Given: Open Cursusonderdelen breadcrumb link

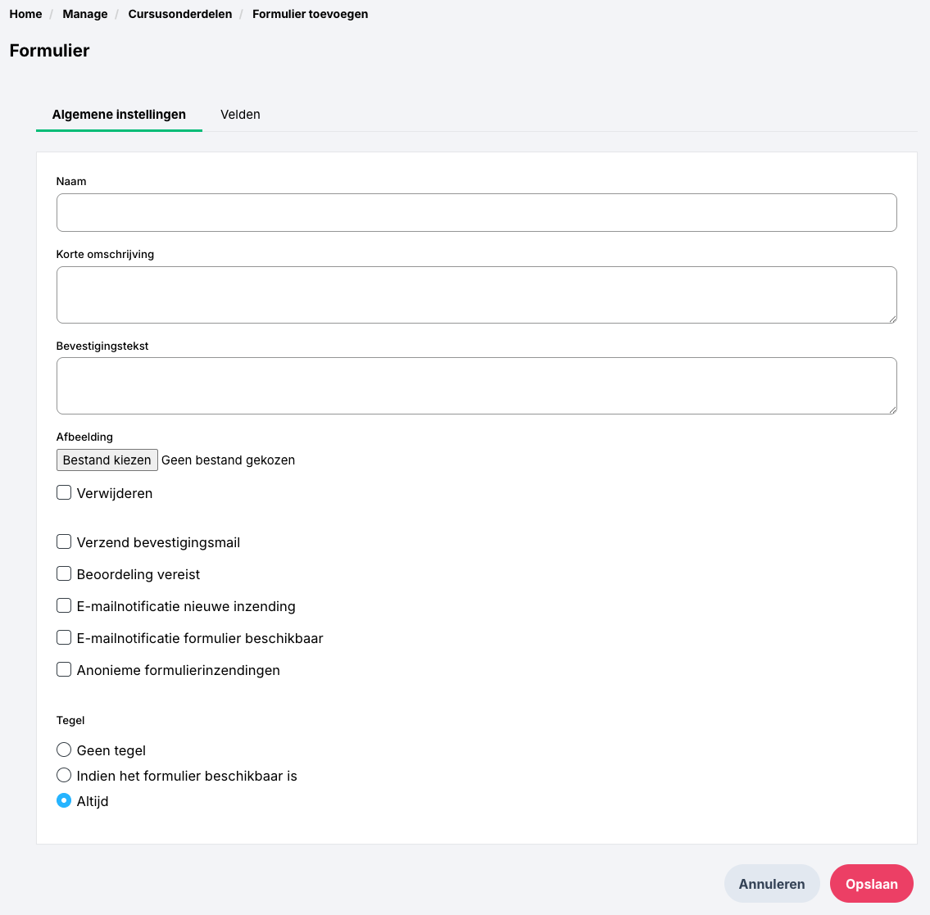Looking at the screenshot, I should pyautogui.click(x=180, y=14).
